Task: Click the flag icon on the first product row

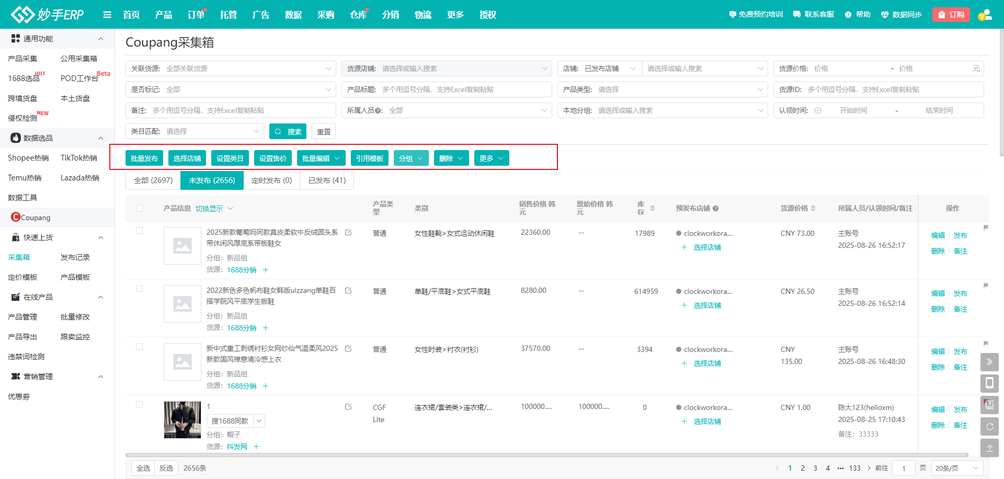Action: click(x=986, y=228)
